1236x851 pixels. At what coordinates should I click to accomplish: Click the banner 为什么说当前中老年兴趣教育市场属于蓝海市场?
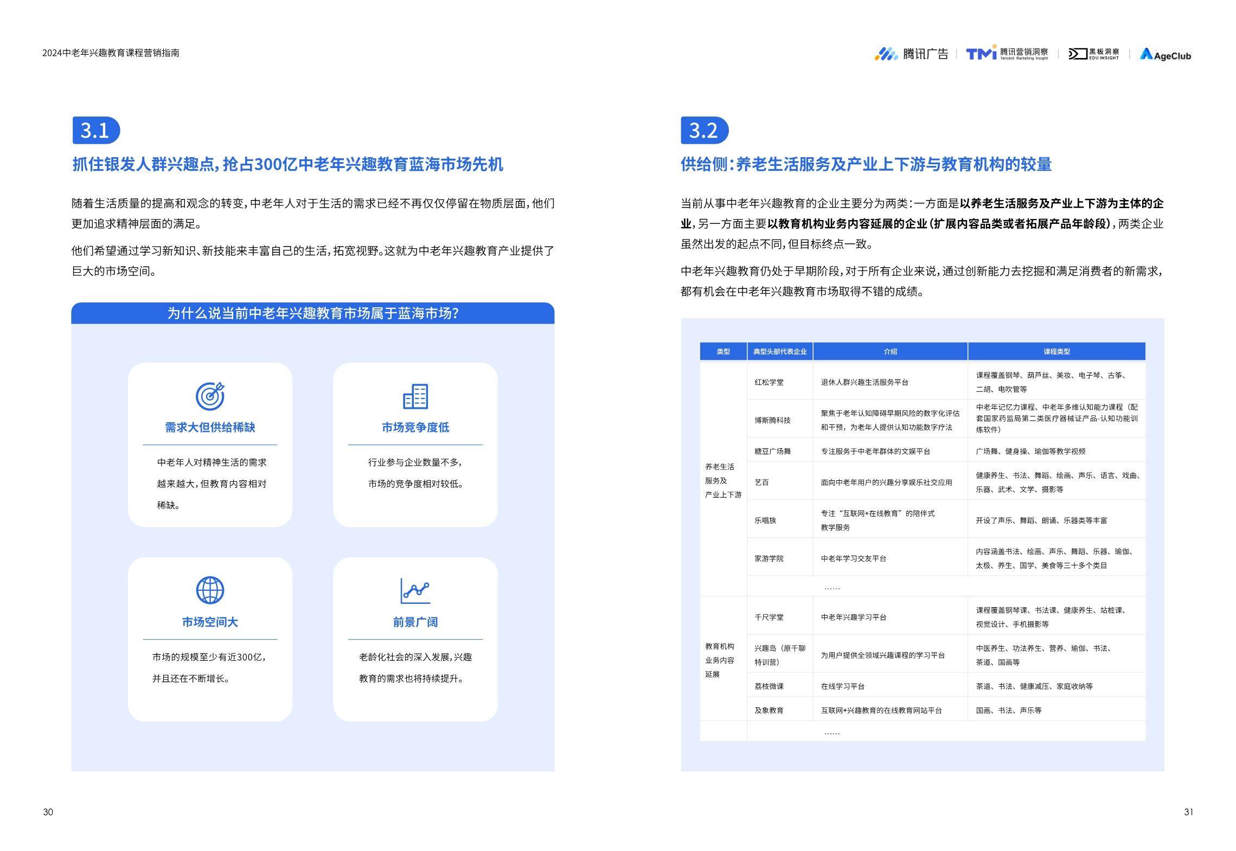[x=313, y=313]
